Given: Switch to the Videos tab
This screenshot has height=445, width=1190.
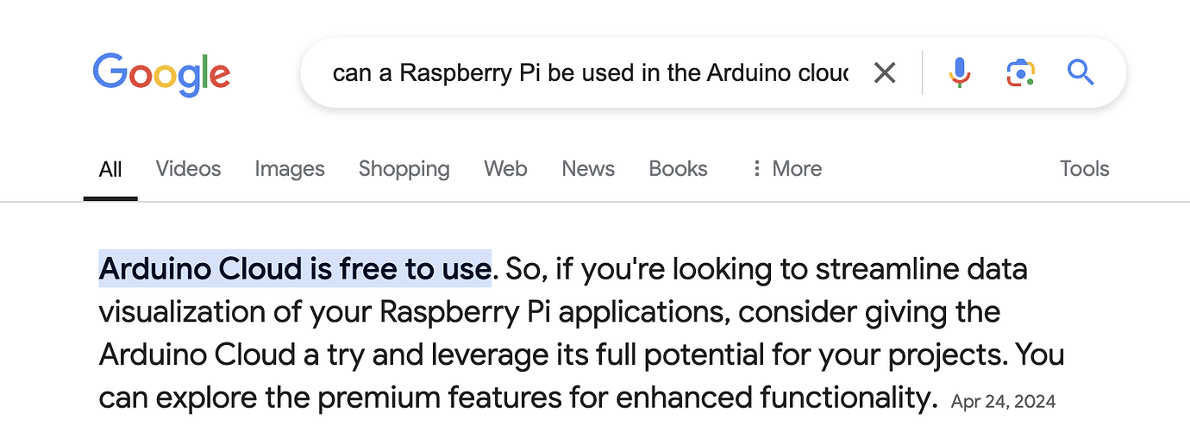Looking at the screenshot, I should [x=188, y=169].
